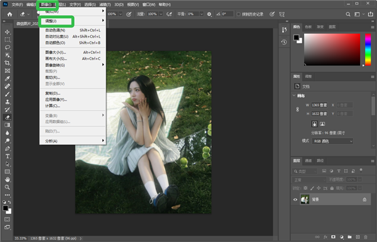Select the Crop tool
Screen dimensions: 377x242
pyautogui.click(x=7, y=63)
